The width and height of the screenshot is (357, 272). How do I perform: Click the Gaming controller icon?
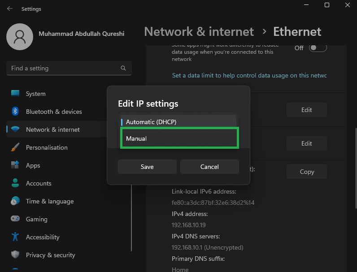[x=15, y=219]
